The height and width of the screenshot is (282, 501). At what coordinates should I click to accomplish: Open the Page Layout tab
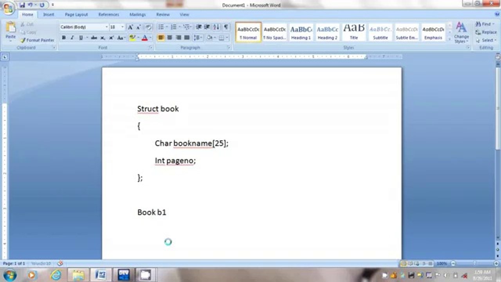[x=76, y=14]
